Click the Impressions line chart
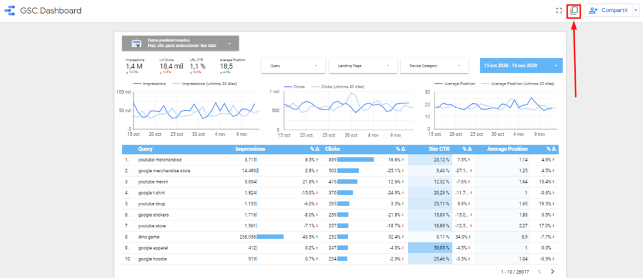Image resolution: width=643 pixels, height=278 pixels. pos(188,110)
